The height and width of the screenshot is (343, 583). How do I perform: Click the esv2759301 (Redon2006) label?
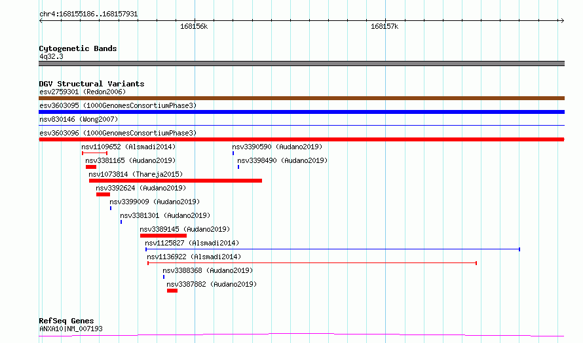coord(83,92)
